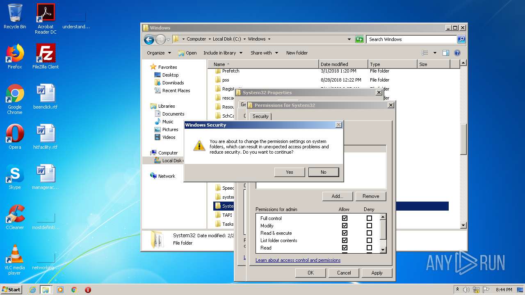
Task: Toggle Allow for List folder contents
Action: 345,241
